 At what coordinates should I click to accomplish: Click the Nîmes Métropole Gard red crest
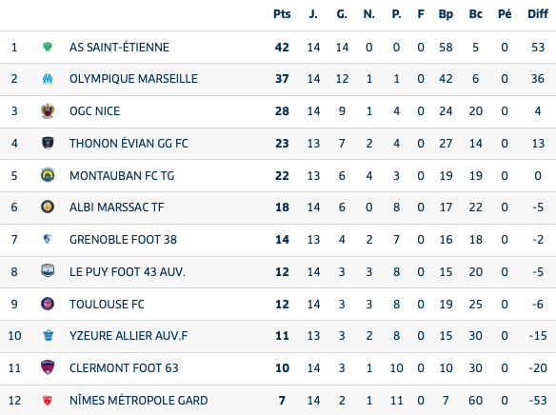pos(48,400)
